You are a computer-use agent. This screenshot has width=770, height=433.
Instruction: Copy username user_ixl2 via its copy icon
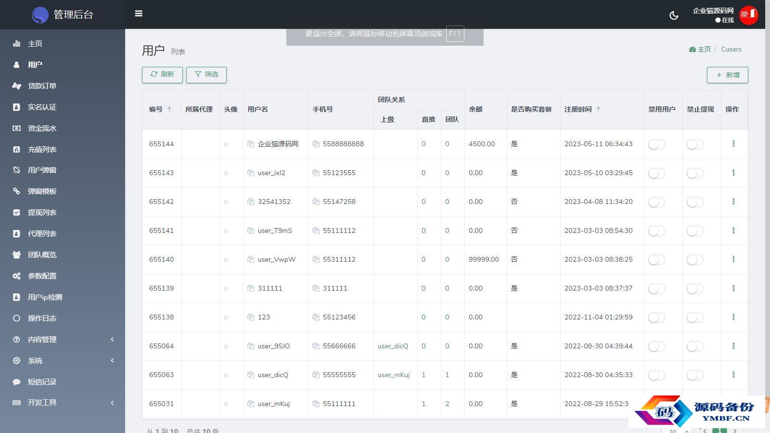251,173
